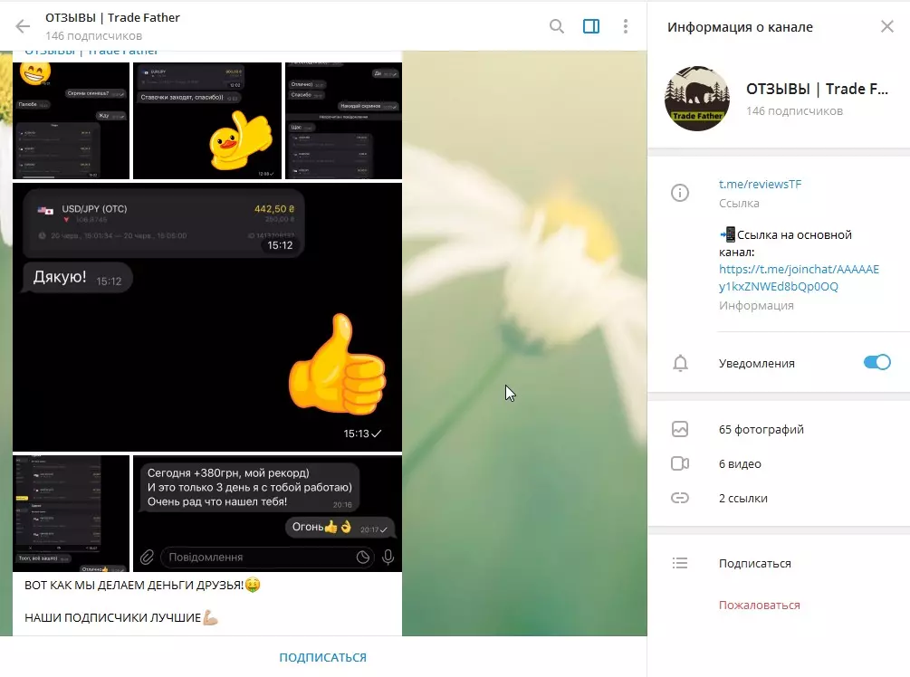The width and height of the screenshot is (910, 677).
Task: Click the Уведомления label
Action: [x=757, y=363]
